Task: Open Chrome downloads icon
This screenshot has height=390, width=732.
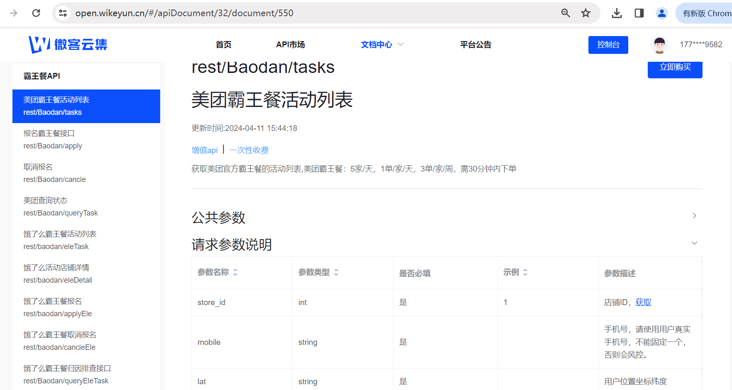Action: pos(617,13)
